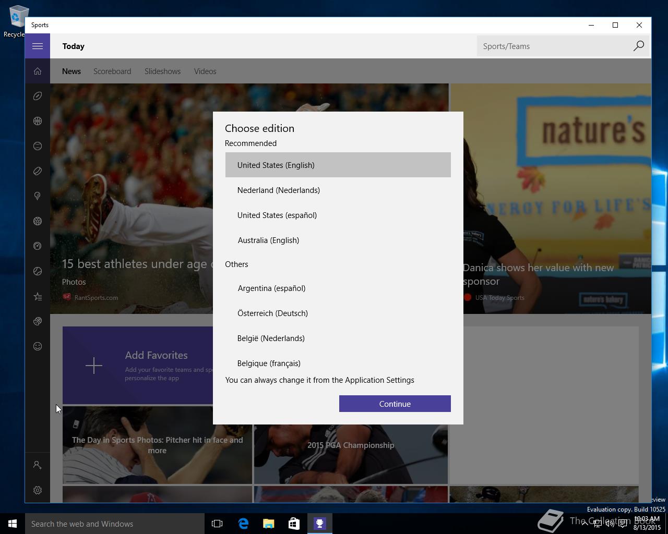Click the Continue button

point(395,404)
